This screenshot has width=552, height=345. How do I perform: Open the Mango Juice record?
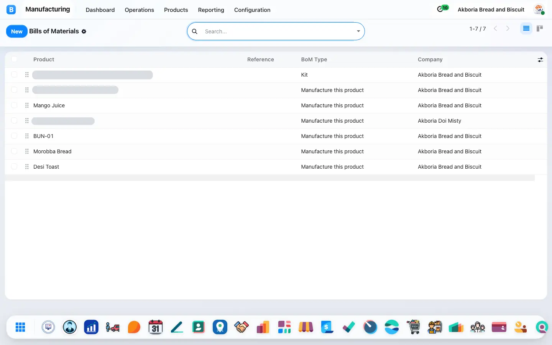(49, 105)
